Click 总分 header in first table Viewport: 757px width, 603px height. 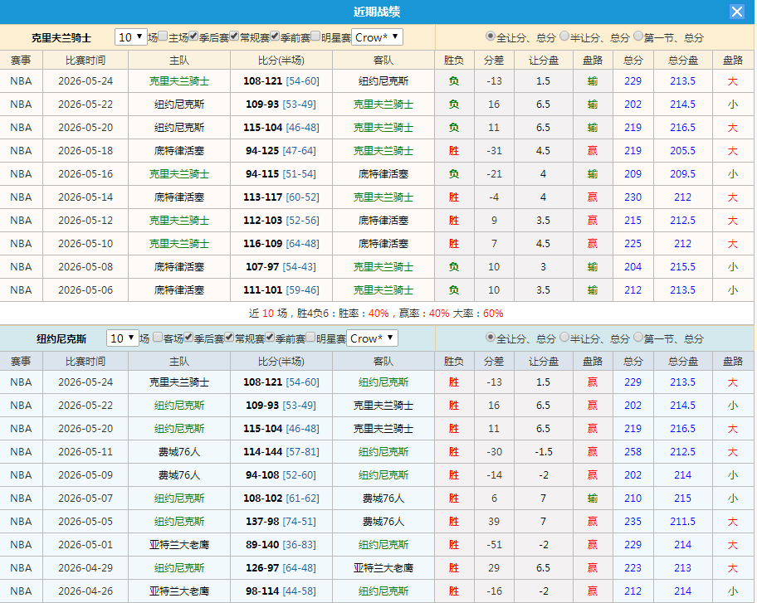(633, 61)
